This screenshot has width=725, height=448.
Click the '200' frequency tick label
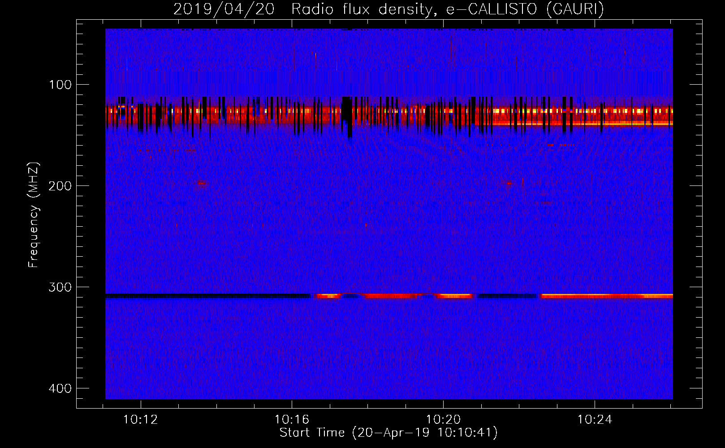[60, 186]
